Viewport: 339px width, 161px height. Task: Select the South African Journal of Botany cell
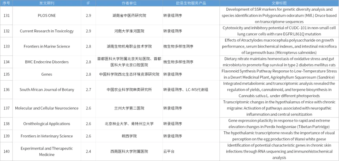[x=47, y=90]
